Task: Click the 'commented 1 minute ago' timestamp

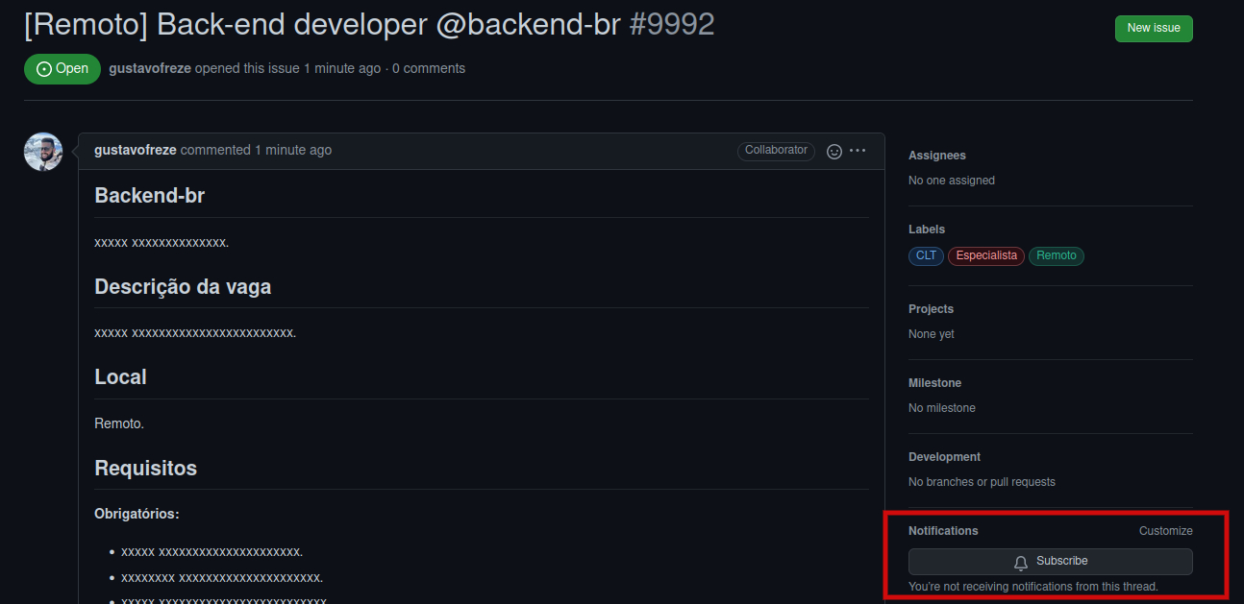Action: pyautogui.click(x=256, y=151)
